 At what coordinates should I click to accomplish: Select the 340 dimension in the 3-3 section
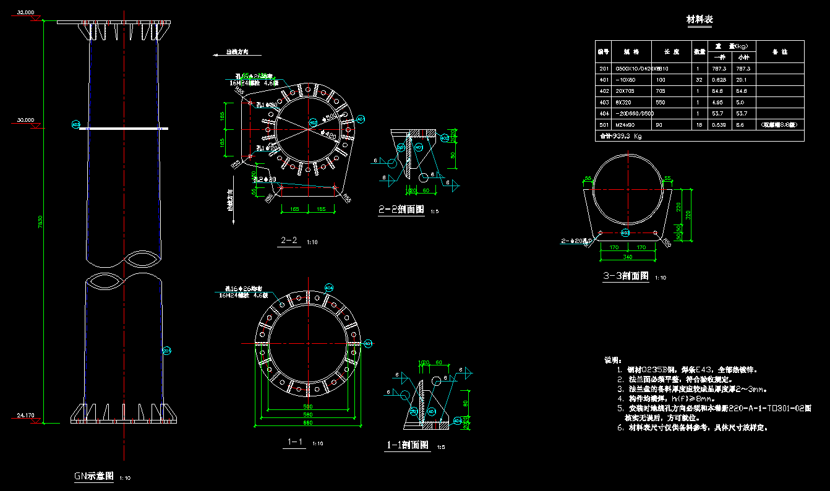(627, 257)
